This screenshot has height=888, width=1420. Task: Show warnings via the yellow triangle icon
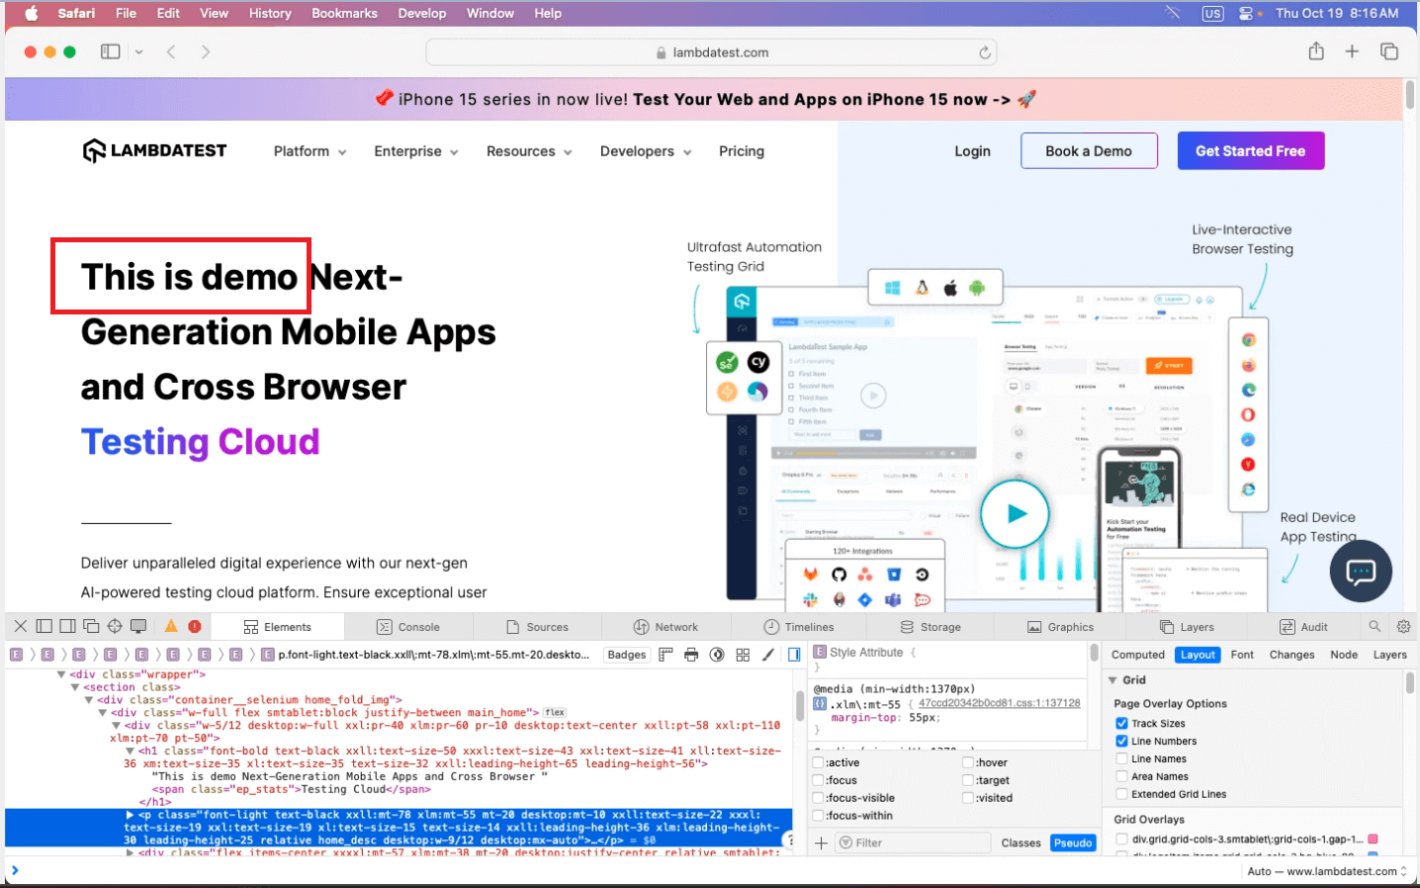(x=171, y=626)
